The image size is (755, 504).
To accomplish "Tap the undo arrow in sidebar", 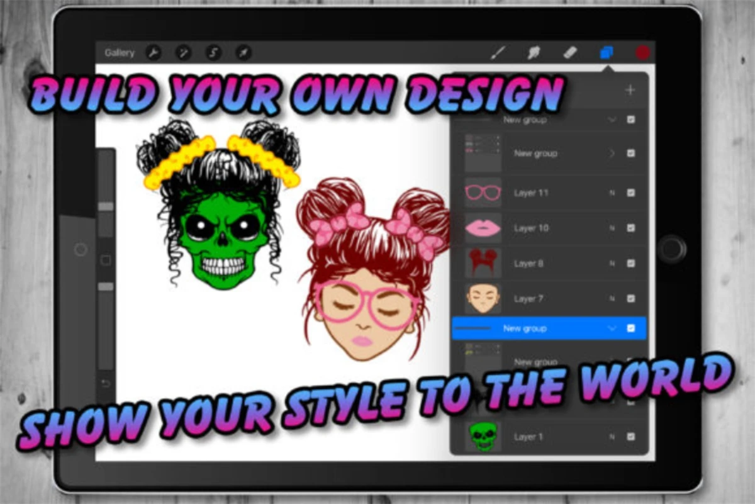I will (x=106, y=383).
